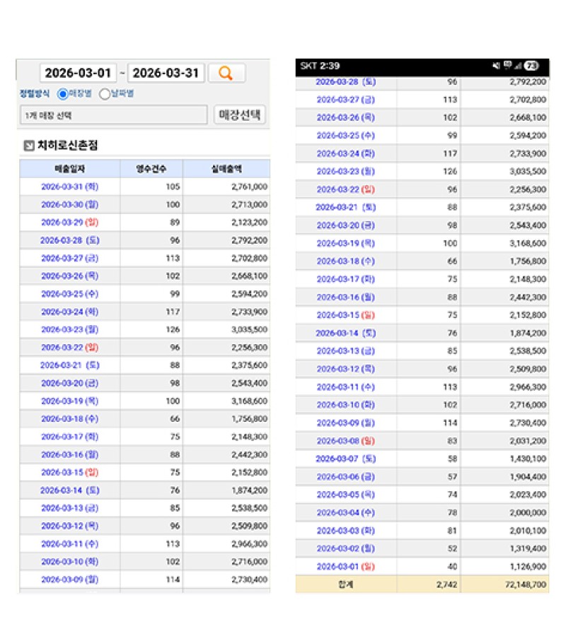Click the receipt count 40

point(452,567)
